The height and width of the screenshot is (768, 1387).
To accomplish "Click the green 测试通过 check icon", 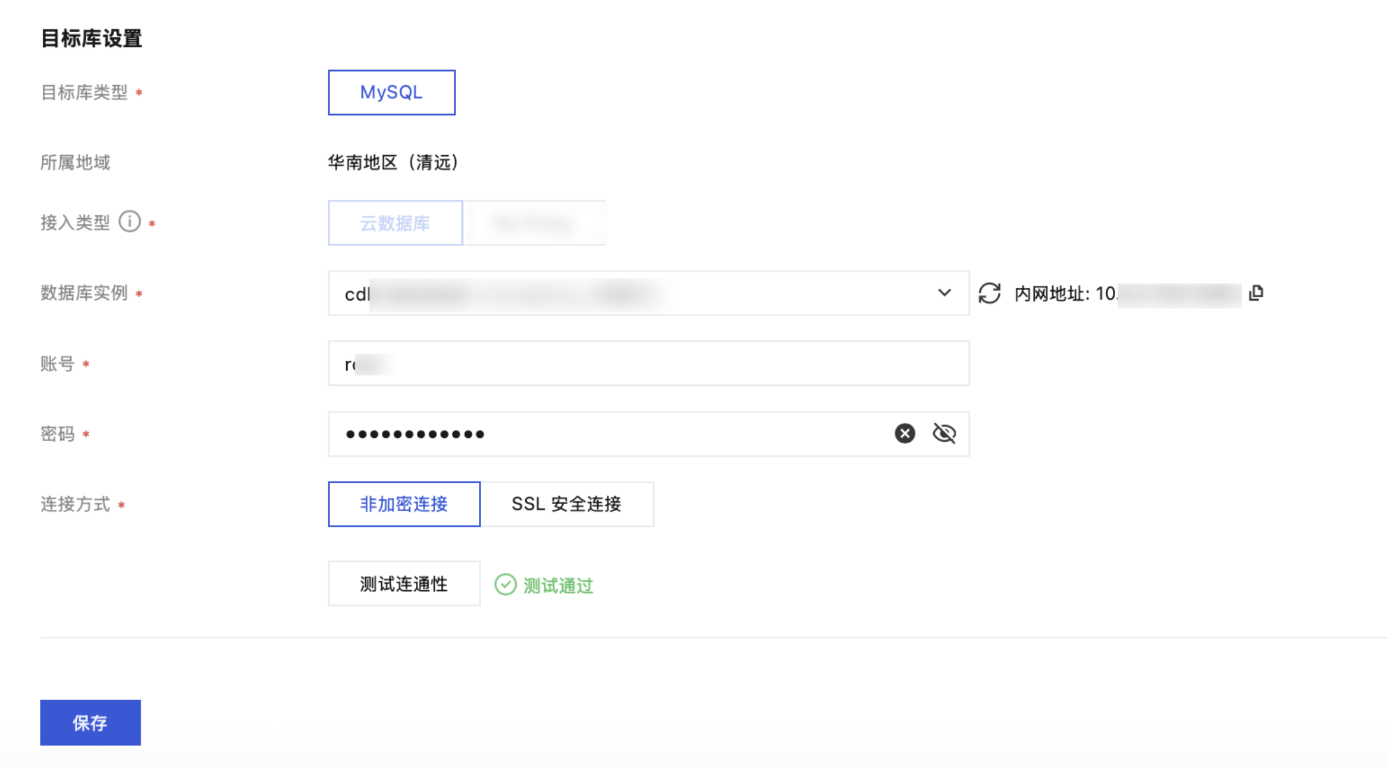I will tap(506, 584).
